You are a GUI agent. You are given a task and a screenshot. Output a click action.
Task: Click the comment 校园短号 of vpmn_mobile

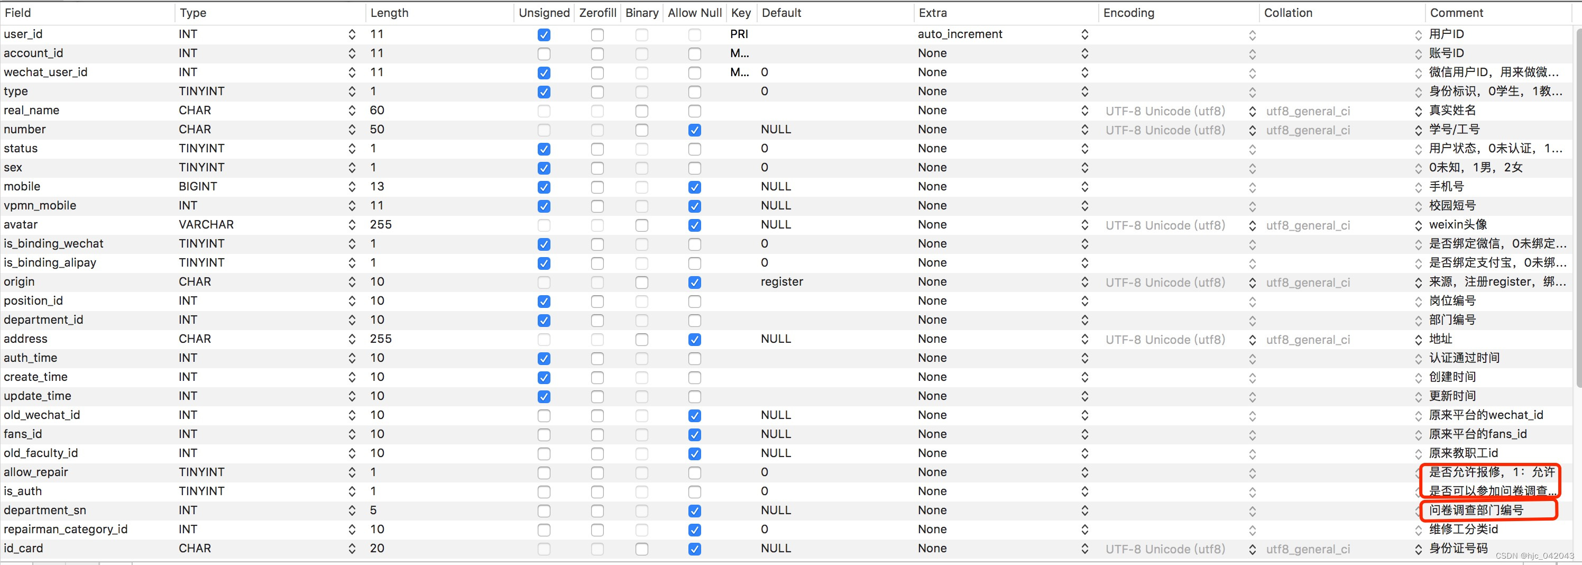click(x=1452, y=206)
